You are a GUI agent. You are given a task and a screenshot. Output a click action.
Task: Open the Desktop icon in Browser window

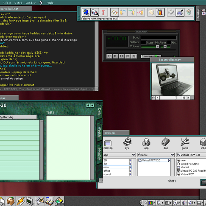pyautogui.click(x=108, y=143)
